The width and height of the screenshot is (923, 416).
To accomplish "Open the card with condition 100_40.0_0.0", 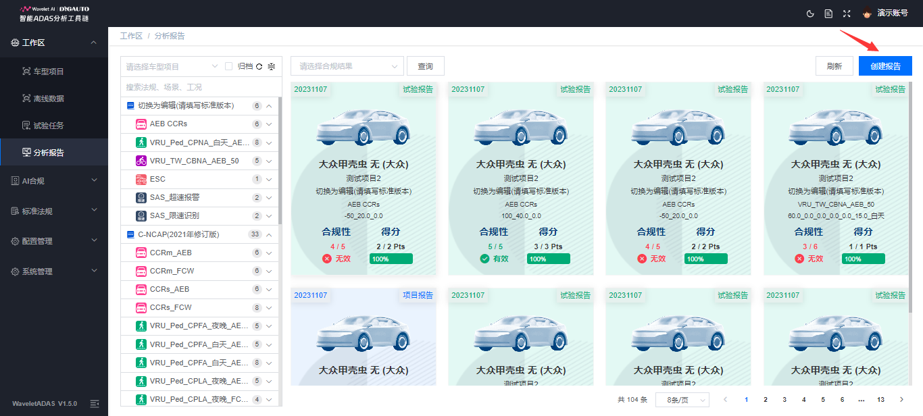I will [x=521, y=179].
